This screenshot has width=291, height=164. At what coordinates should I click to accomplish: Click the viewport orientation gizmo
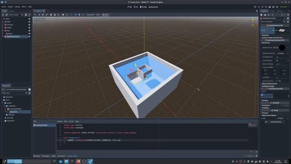[253, 22]
